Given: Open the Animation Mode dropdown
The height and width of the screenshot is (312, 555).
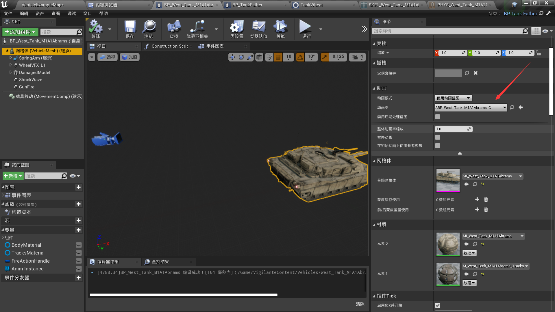Looking at the screenshot, I should (x=453, y=98).
